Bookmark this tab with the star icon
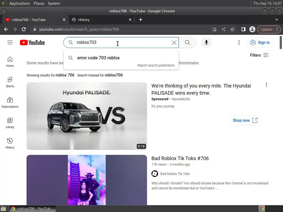The image size is (283, 212). (232, 29)
